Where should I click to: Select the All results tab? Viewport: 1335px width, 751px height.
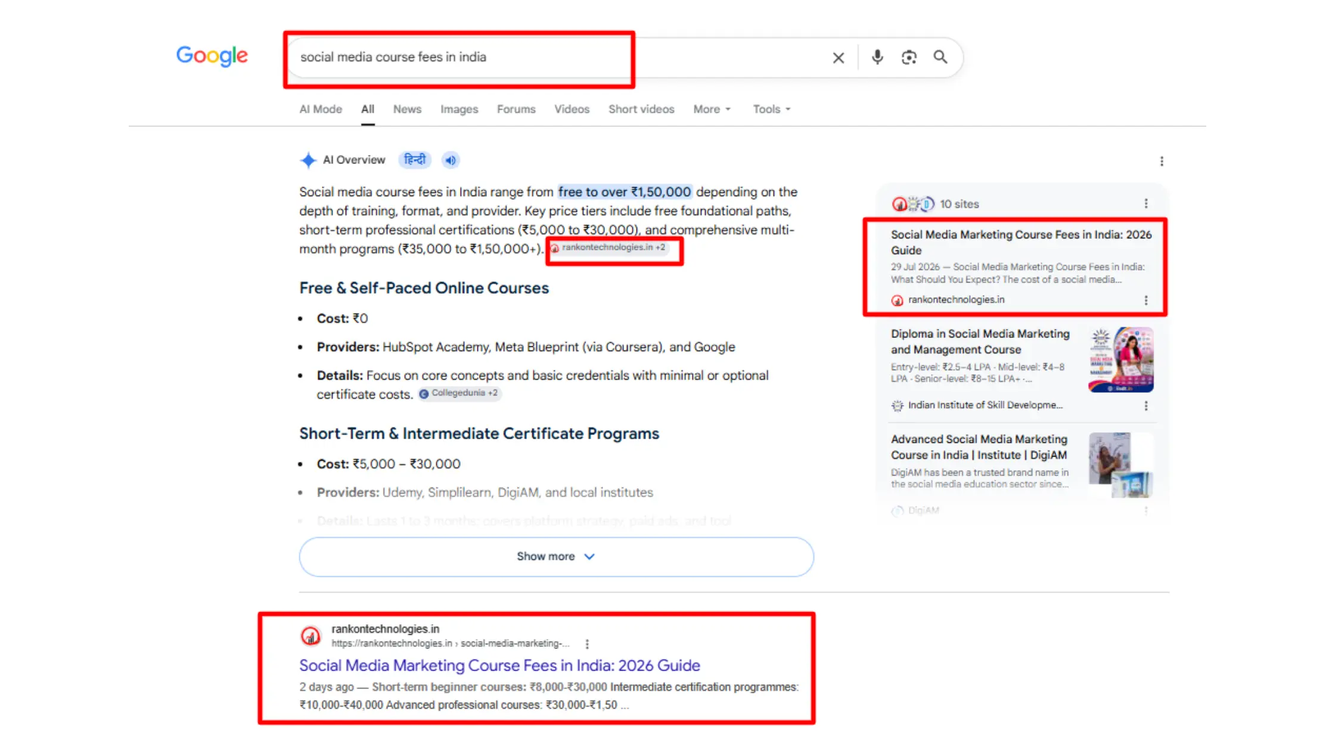[x=368, y=109]
